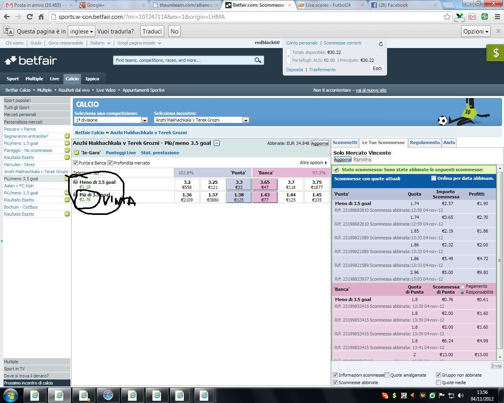Open the Multiple navigation tab
Viewport: 504px width, 403px height.
pos(34,79)
